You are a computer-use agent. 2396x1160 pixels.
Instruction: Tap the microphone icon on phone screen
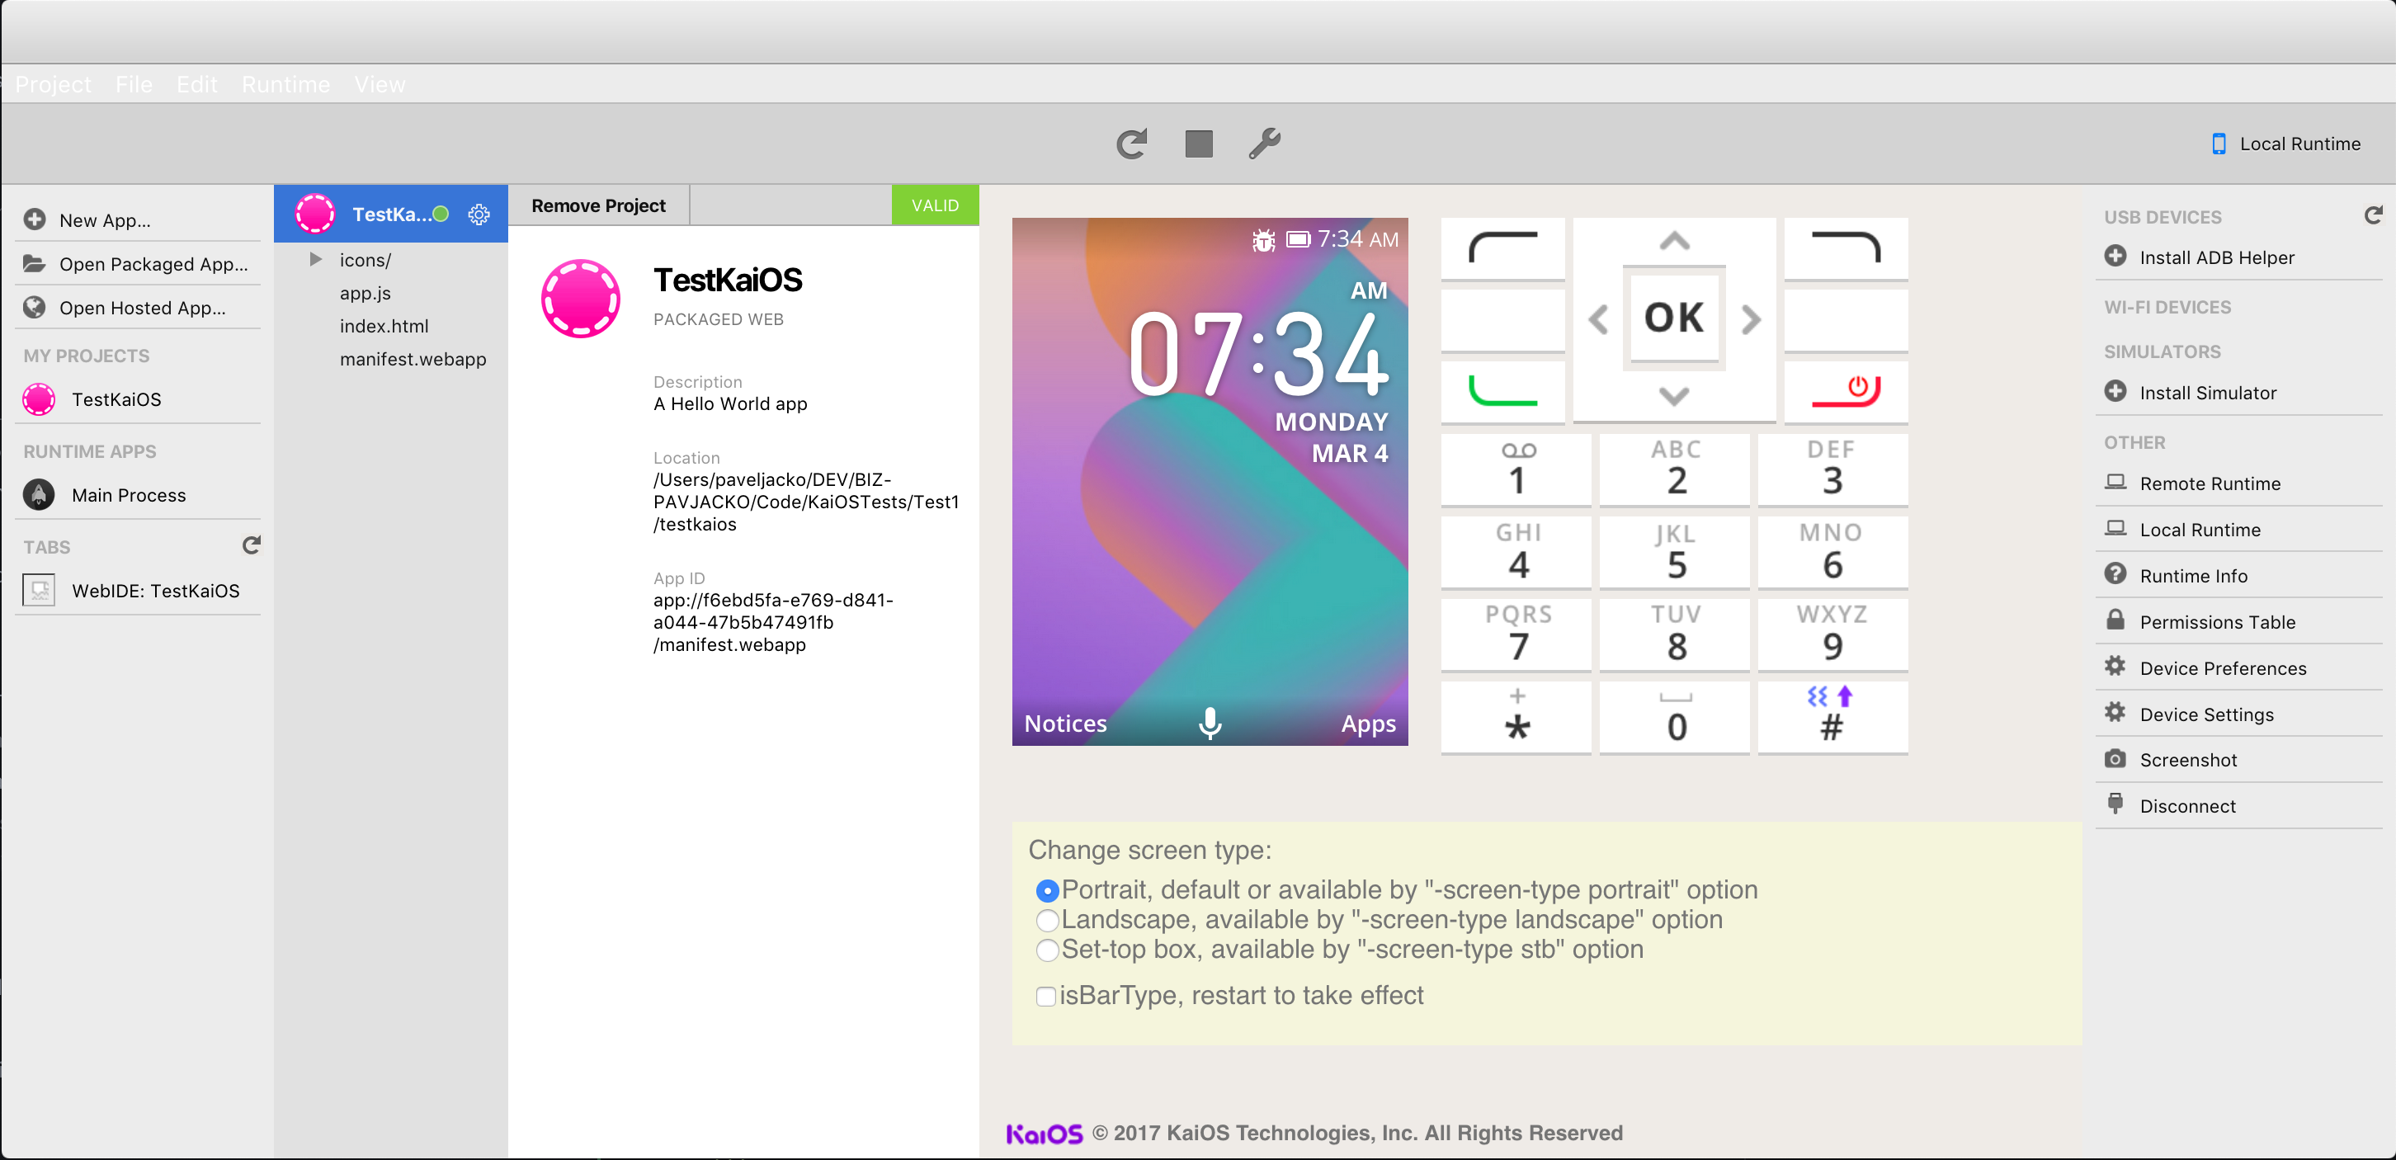(x=1210, y=723)
